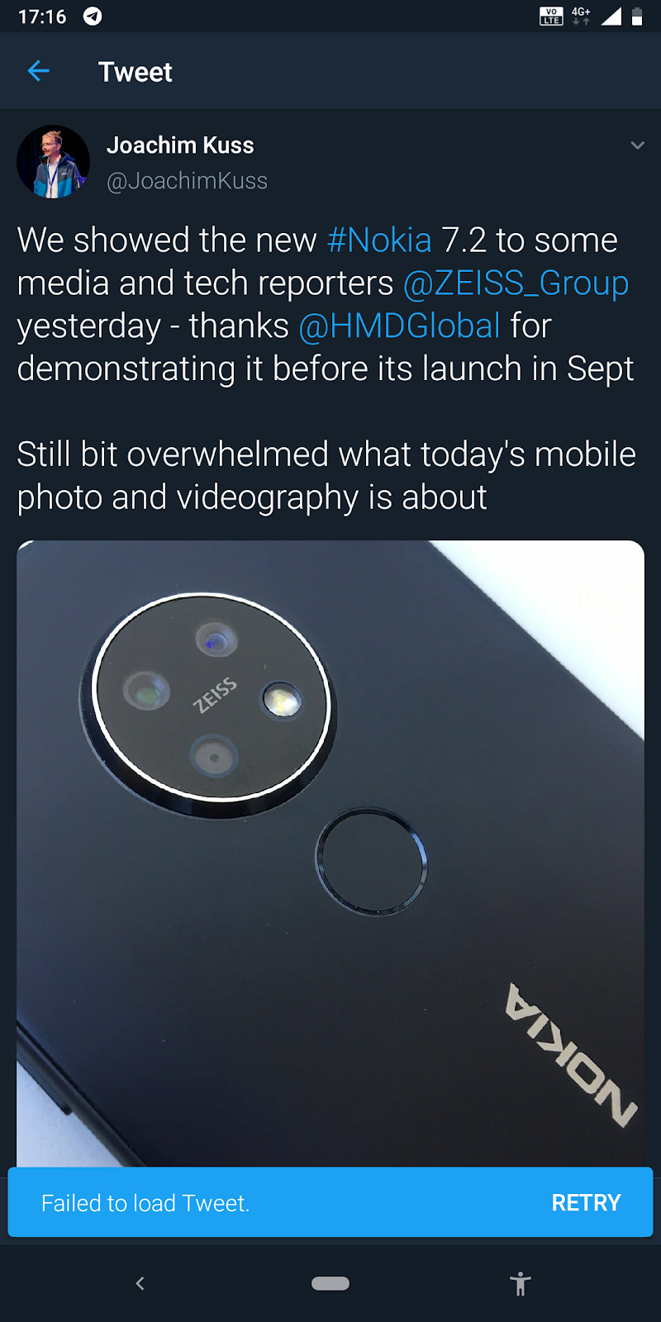Tap the Telegram notification icon
The height and width of the screenshot is (1322, 661).
point(93,17)
